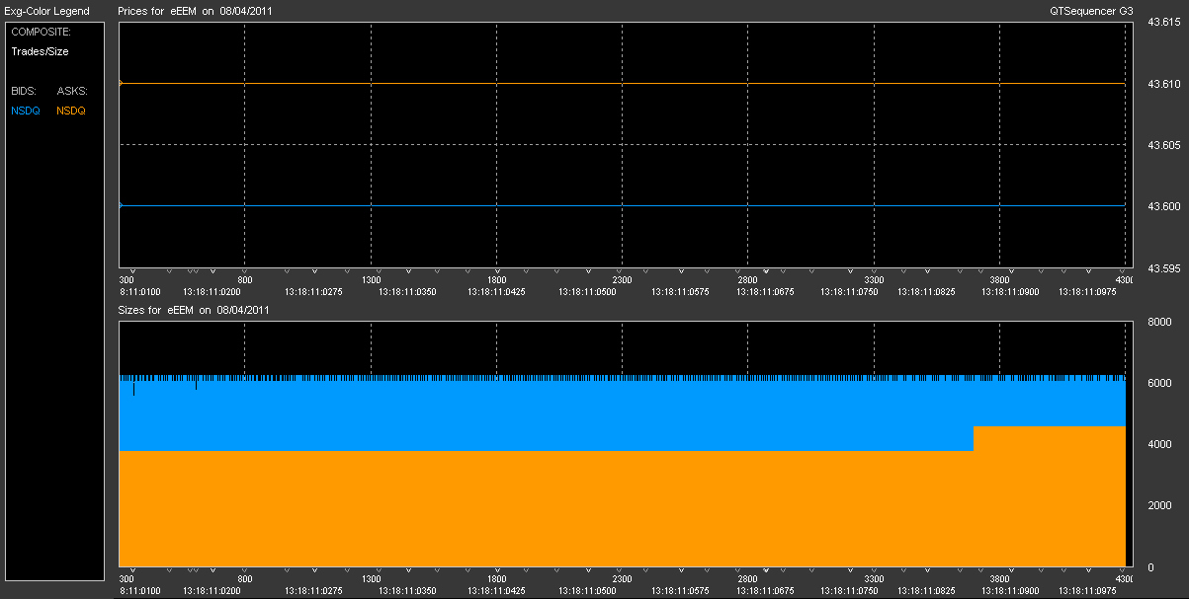1189x599 pixels.
Task: Click the 2000 size axis label
Action: (1157, 505)
